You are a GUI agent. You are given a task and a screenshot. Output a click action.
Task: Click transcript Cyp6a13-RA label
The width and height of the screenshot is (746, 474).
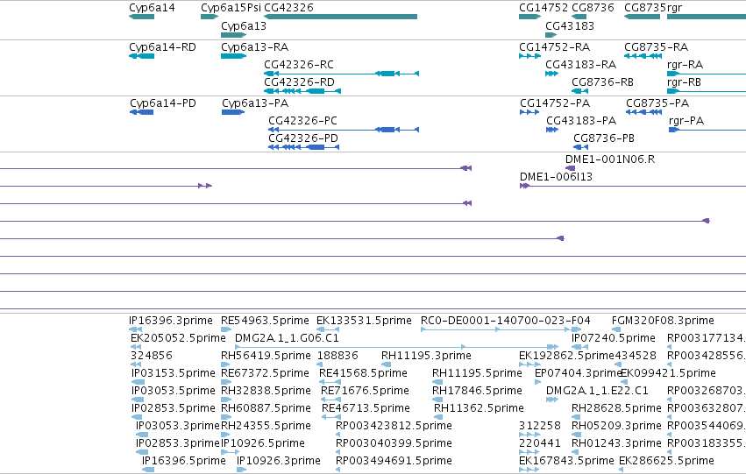[254, 47]
